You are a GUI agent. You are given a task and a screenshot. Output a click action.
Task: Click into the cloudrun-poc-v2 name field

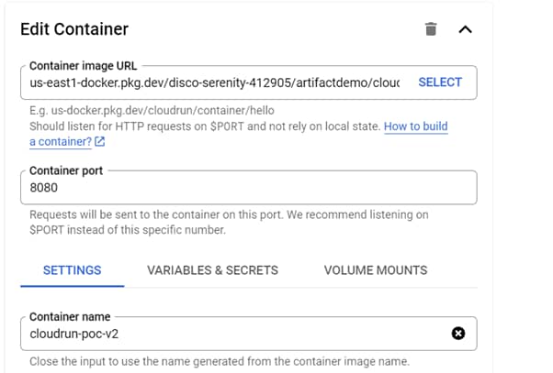click(230, 334)
